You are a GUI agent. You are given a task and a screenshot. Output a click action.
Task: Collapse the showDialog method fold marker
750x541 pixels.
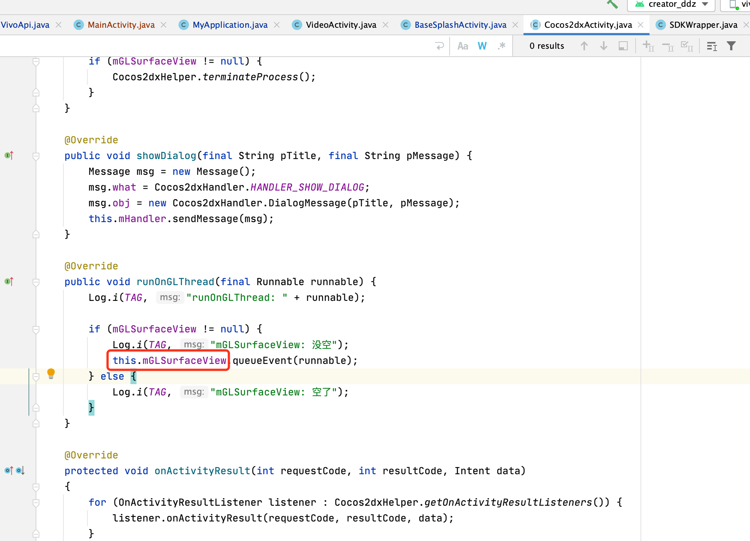pyautogui.click(x=36, y=156)
